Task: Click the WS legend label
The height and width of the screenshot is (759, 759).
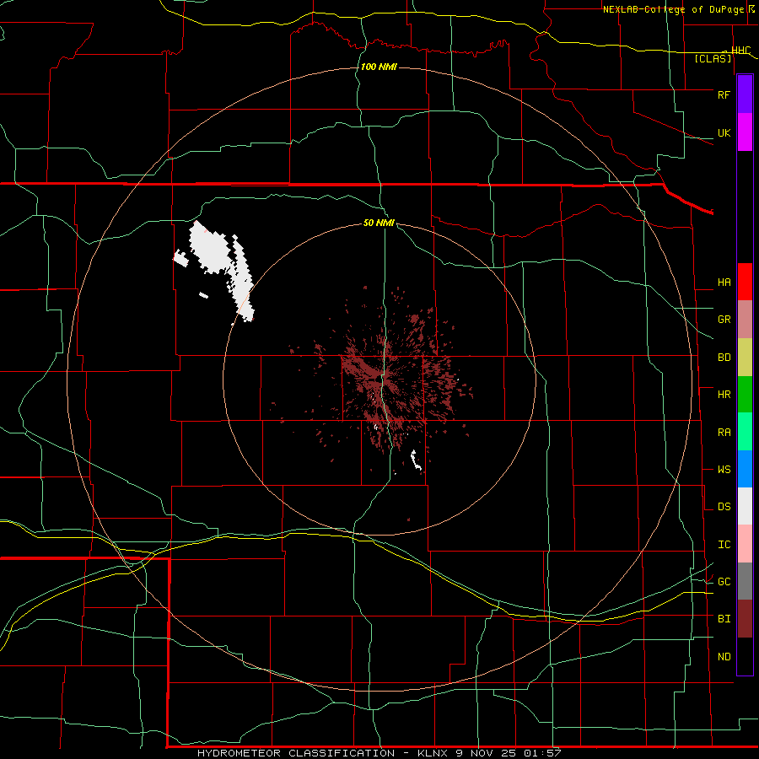Action: click(724, 470)
